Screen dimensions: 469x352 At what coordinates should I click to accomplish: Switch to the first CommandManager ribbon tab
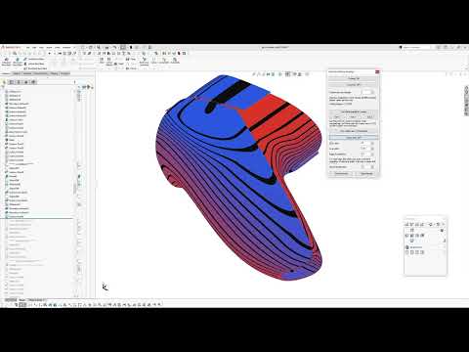click(x=6, y=74)
